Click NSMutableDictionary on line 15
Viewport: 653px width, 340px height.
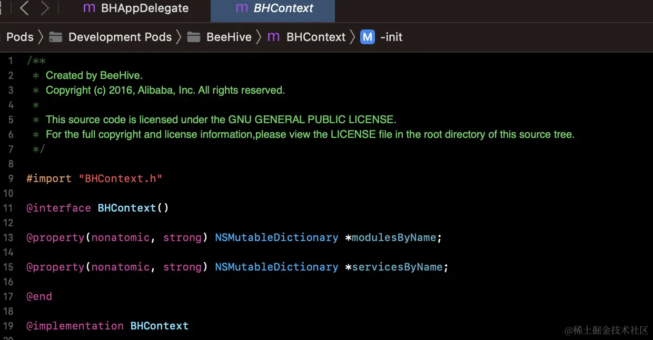(276, 267)
